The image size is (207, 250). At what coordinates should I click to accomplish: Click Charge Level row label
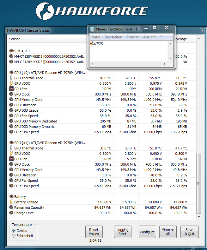point(24,213)
